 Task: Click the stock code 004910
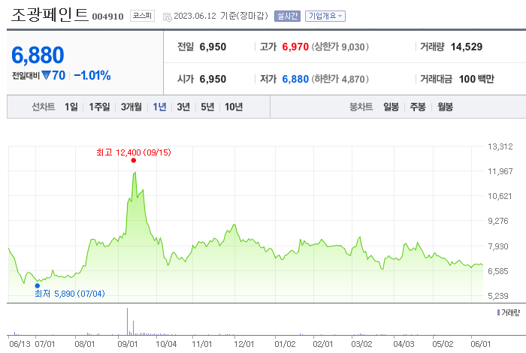coord(107,17)
